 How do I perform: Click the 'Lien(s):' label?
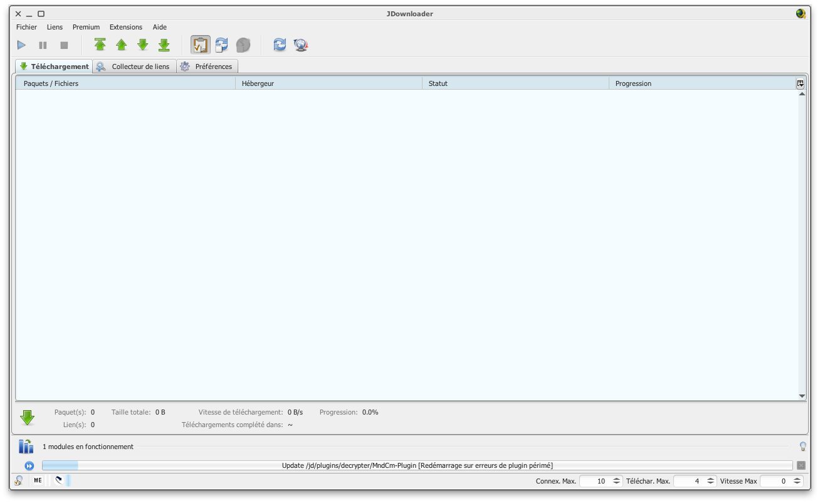click(75, 425)
